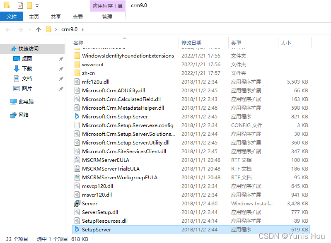Sort by the 名称 column header

pyautogui.click(x=78, y=43)
